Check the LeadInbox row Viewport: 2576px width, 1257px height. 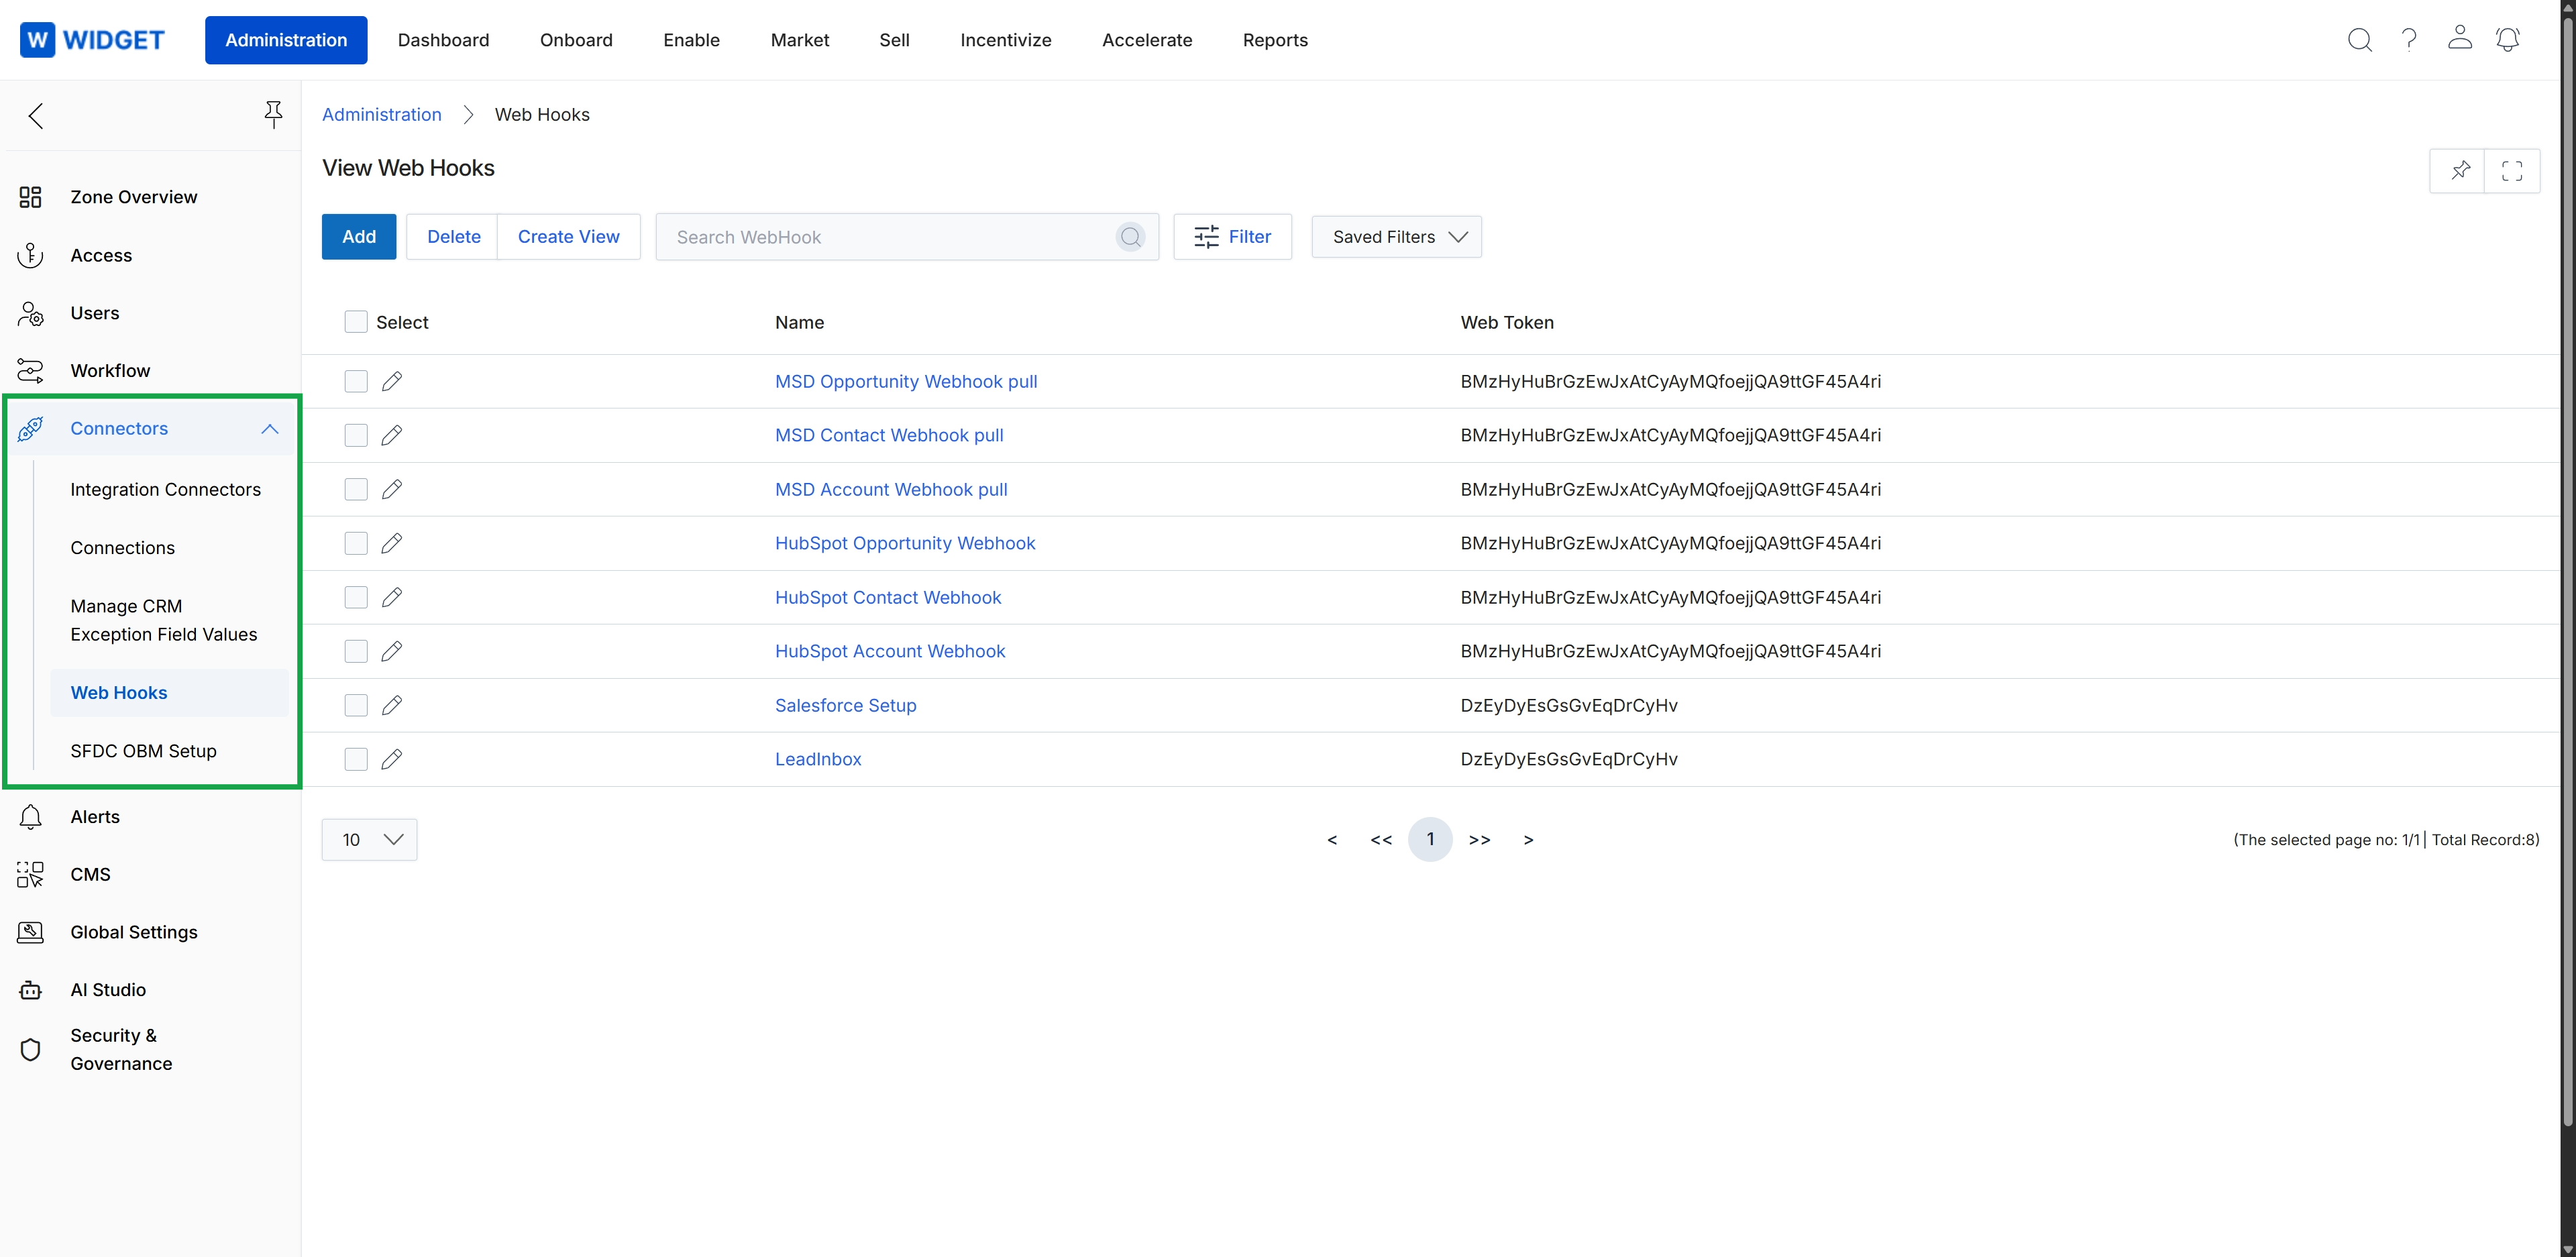[355, 759]
